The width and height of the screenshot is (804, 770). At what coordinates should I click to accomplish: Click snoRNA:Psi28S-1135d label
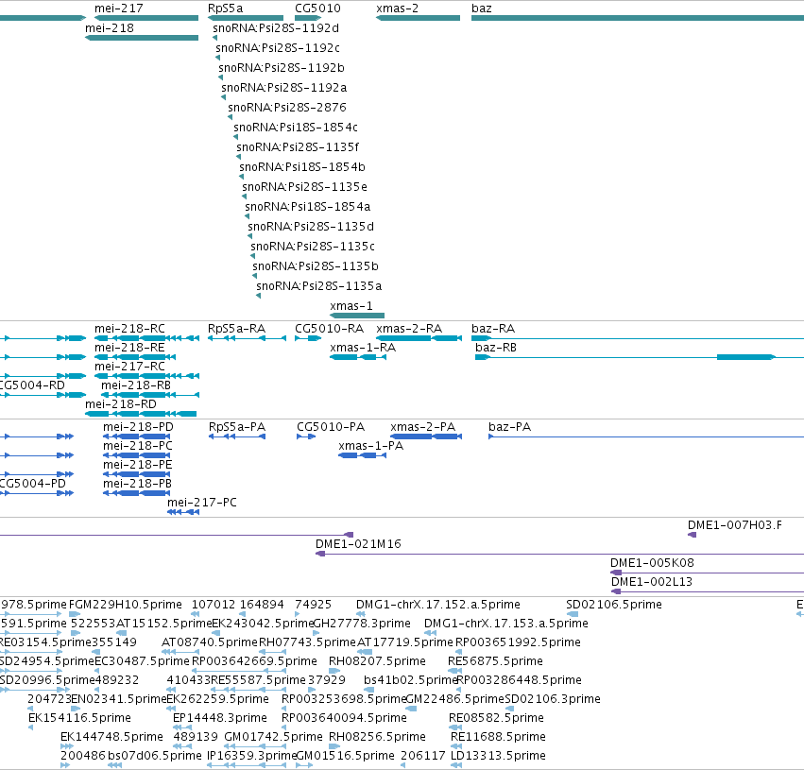tap(311, 227)
